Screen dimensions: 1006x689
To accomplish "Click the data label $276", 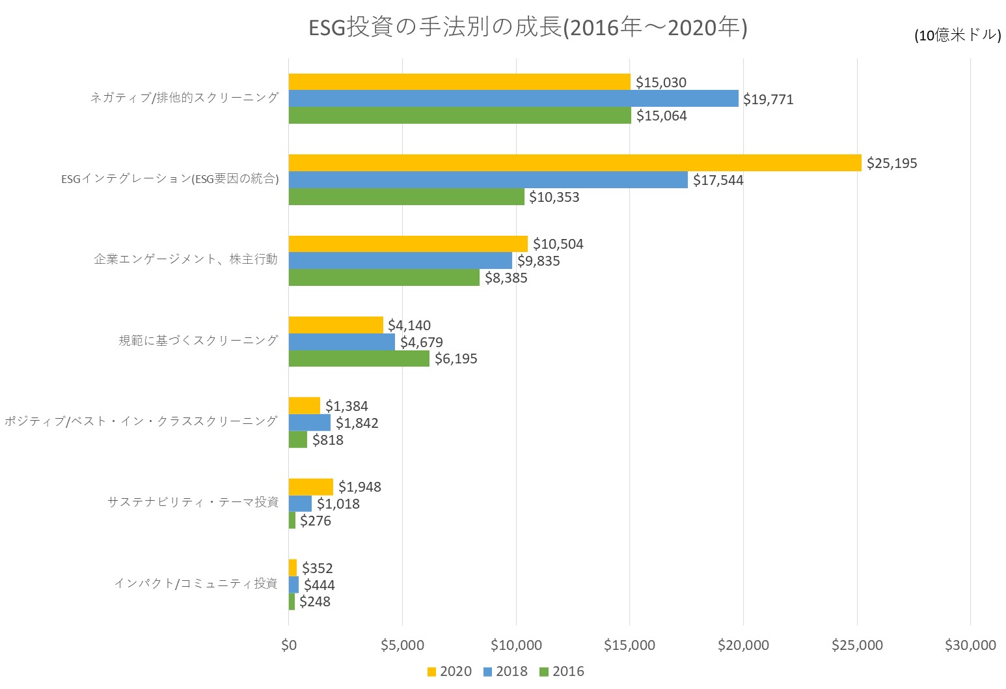I will pos(316,520).
